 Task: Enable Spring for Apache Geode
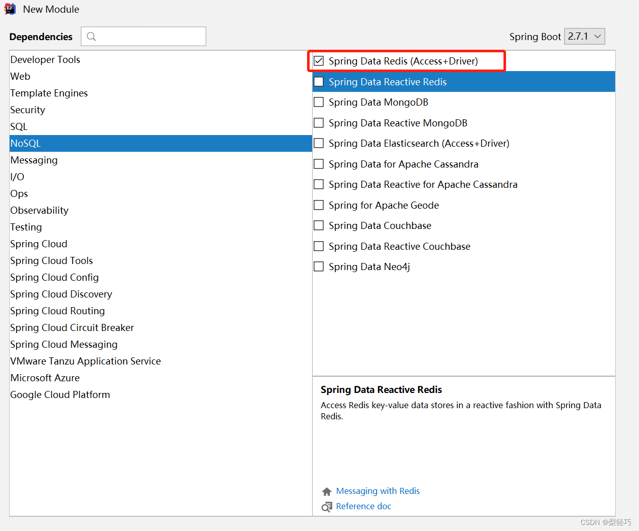click(x=319, y=205)
